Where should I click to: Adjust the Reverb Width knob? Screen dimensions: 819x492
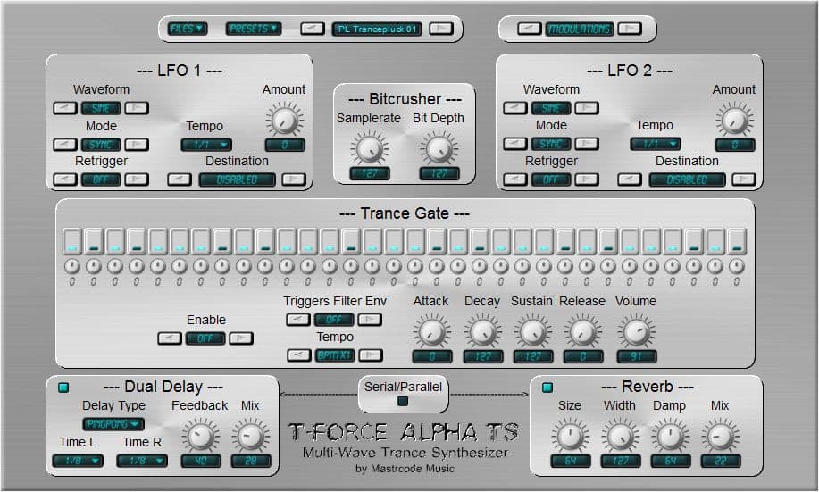[x=620, y=437]
